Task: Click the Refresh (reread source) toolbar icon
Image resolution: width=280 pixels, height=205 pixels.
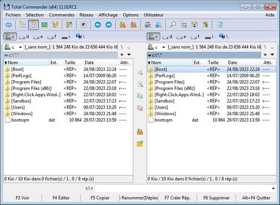Action: pos(8,25)
